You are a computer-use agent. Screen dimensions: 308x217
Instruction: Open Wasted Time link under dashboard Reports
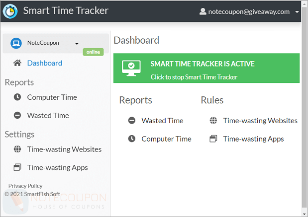pos(162,121)
